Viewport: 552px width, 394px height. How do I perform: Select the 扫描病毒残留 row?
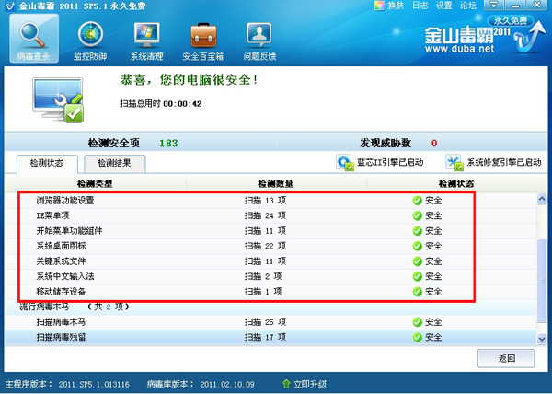click(270, 337)
